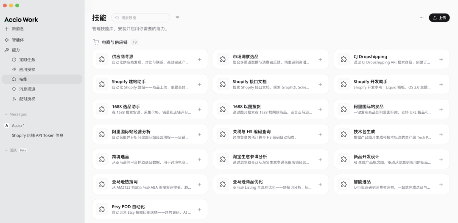Click the plus icon on 供应商寻源 card
Viewport: 458px width, 223px height.
point(199,59)
